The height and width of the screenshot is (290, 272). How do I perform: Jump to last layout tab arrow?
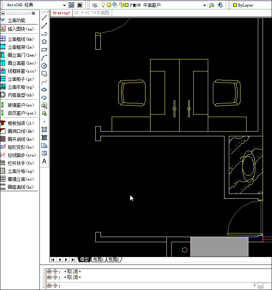click(73, 260)
